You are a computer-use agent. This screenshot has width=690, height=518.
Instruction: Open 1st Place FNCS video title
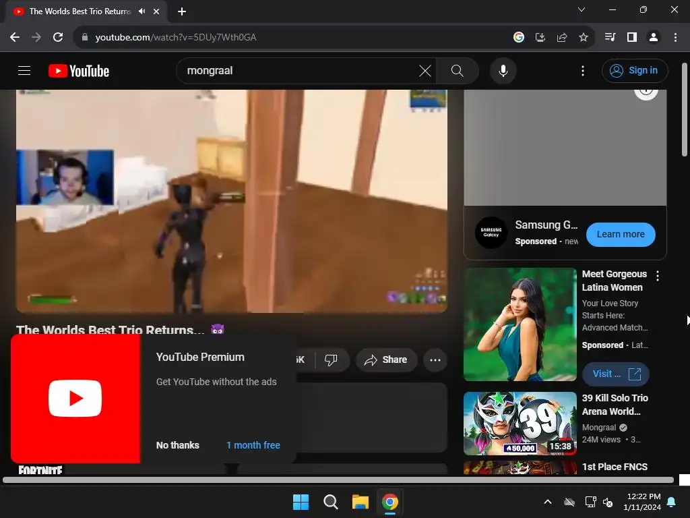[x=615, y=467]
